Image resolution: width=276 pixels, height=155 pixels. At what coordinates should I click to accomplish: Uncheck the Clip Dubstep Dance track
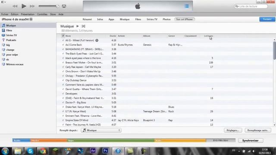pyautogui.click(x=63, y=81)
